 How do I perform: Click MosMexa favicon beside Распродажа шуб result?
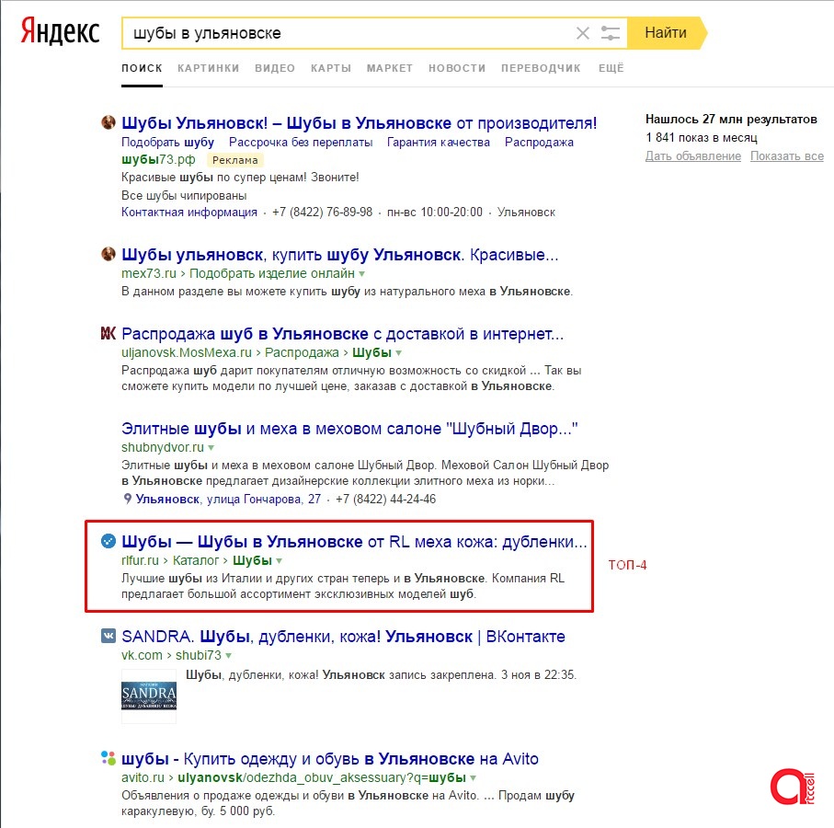coord(108,333)
